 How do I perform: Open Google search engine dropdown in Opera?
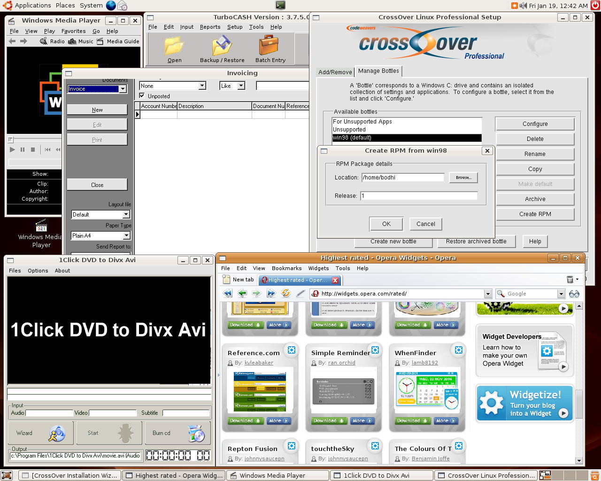click(561, 294)
